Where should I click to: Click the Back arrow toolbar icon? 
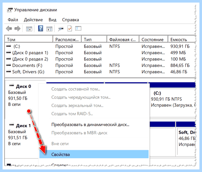point(9,29)
